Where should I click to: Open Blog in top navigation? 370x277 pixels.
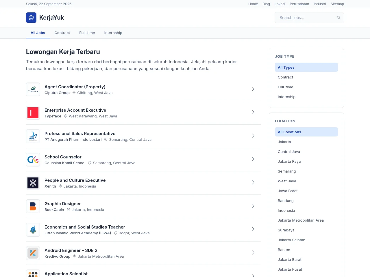point(266,4)
